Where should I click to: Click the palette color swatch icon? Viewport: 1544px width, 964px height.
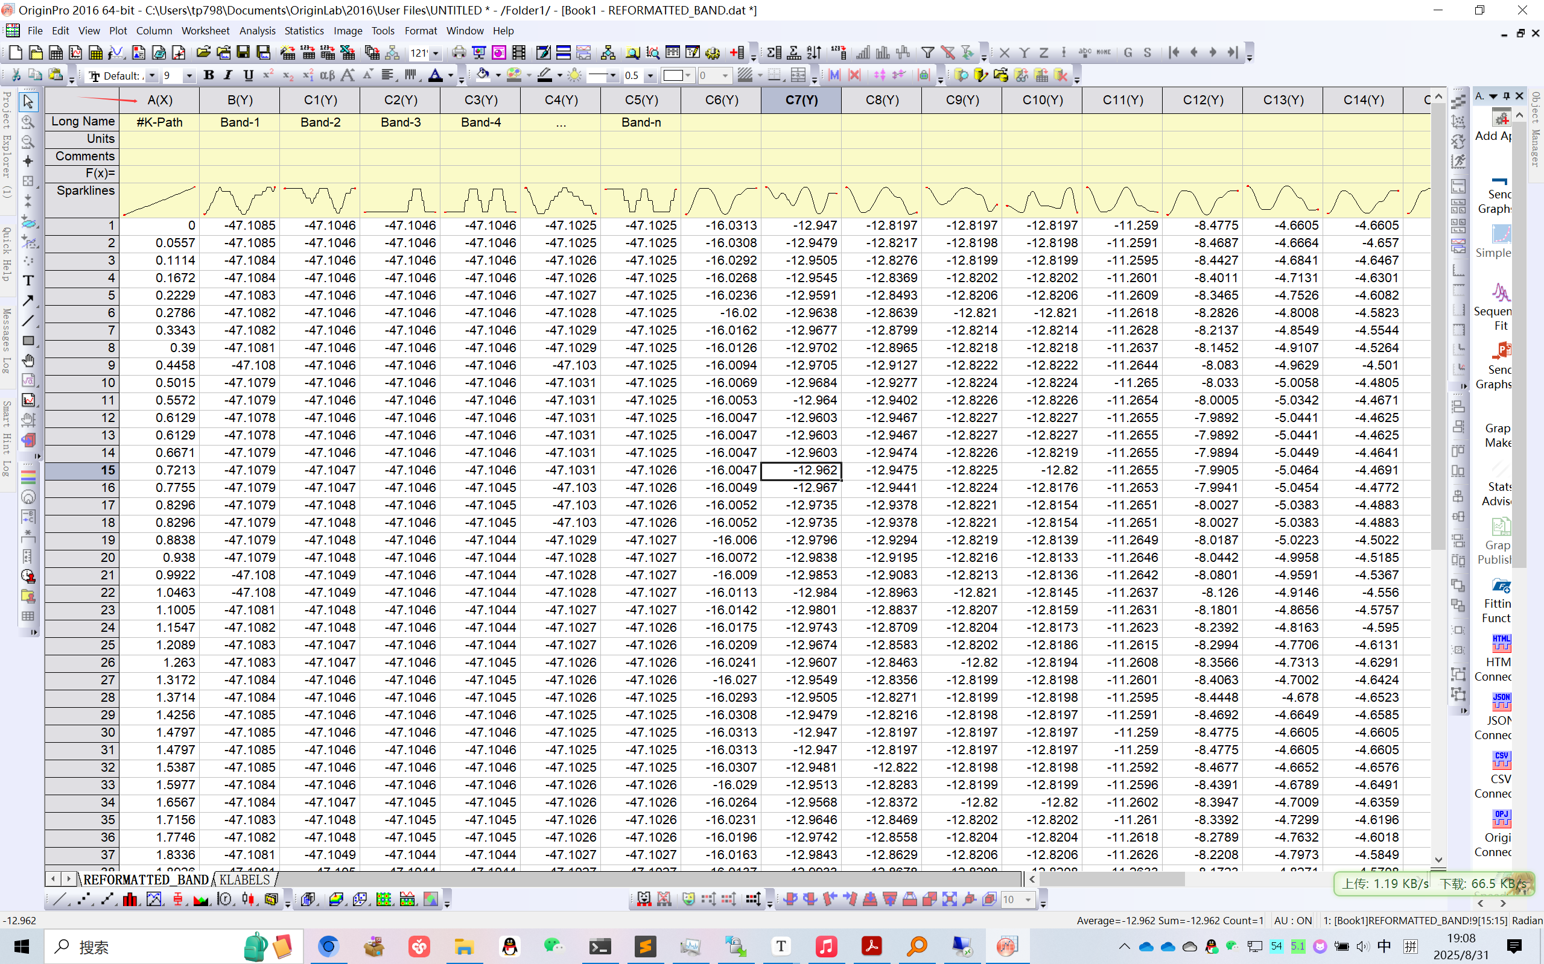[514, 75]
